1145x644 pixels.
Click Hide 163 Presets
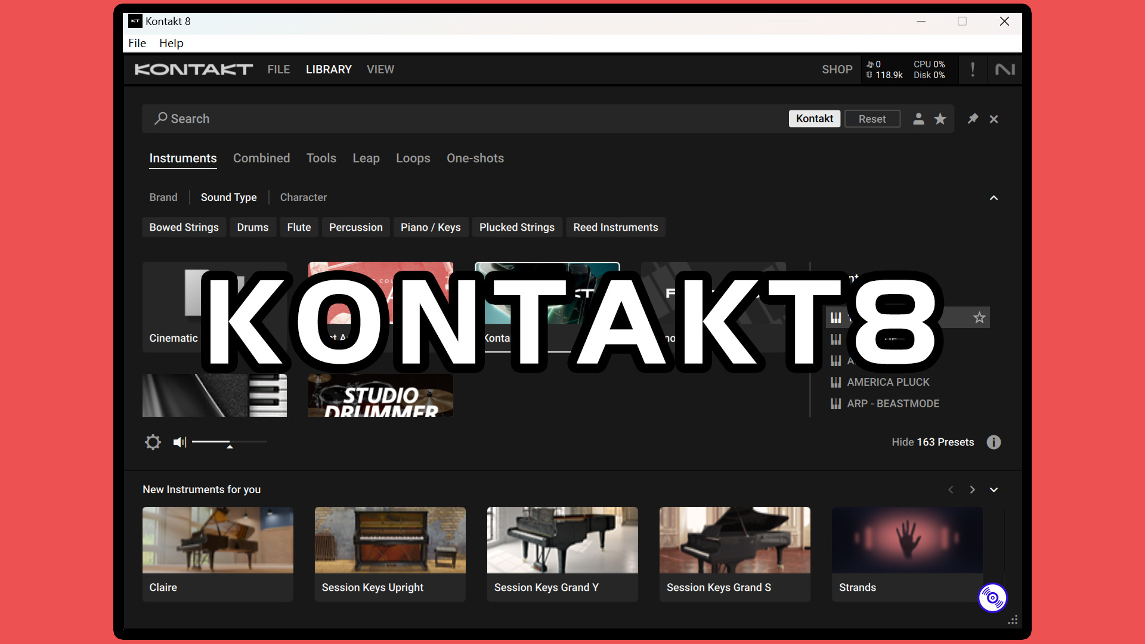pos(933,442)
